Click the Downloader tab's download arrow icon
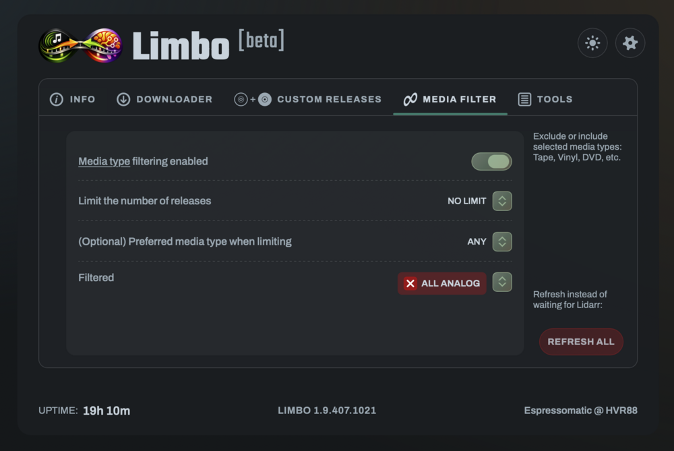The image size is (674, 451). click(123, 99)
